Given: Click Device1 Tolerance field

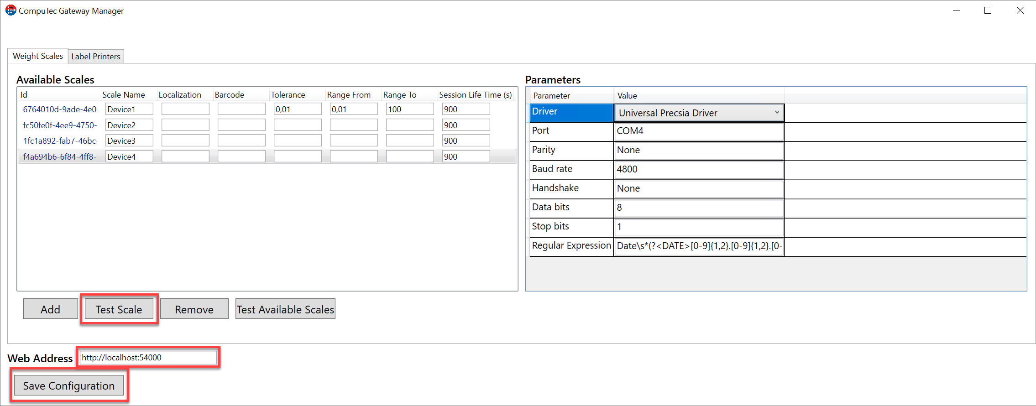Looking at the screenshot, I should click(297, 109).
